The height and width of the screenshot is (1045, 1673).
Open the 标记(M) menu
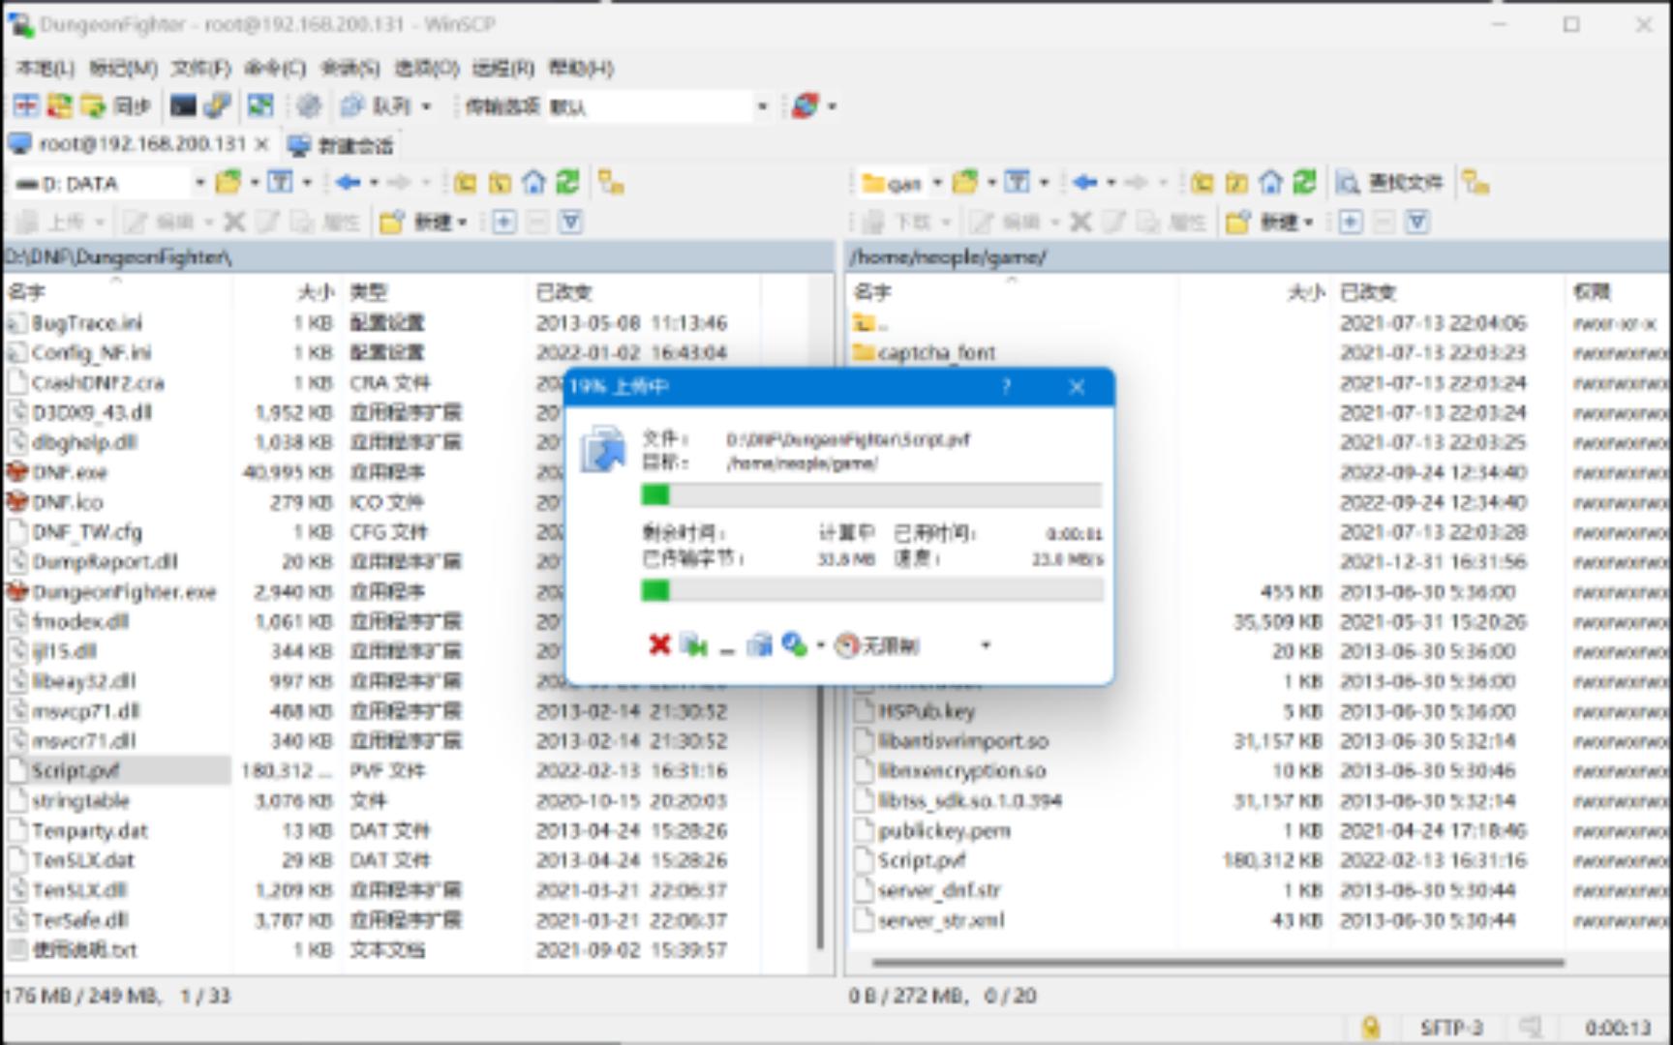coord(123,68)
